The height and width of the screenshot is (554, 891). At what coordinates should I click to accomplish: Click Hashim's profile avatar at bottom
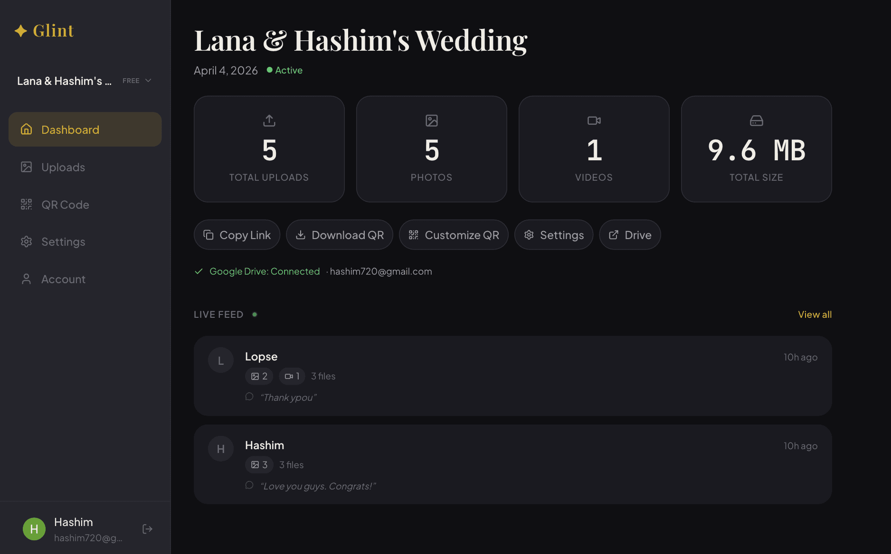(x=34, y=528)
